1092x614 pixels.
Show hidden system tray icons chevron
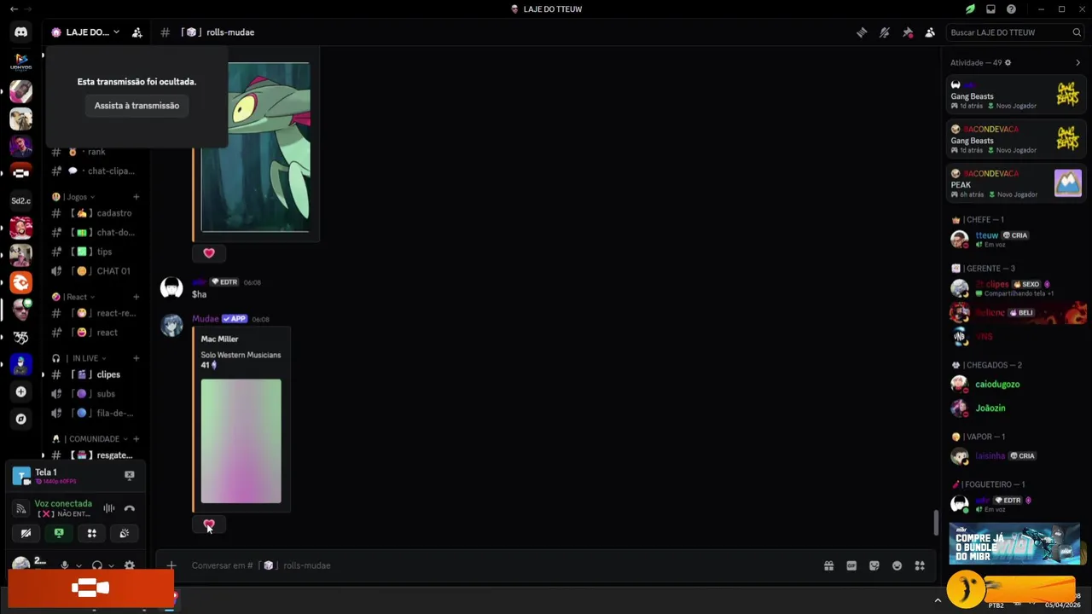click(938, 600)
